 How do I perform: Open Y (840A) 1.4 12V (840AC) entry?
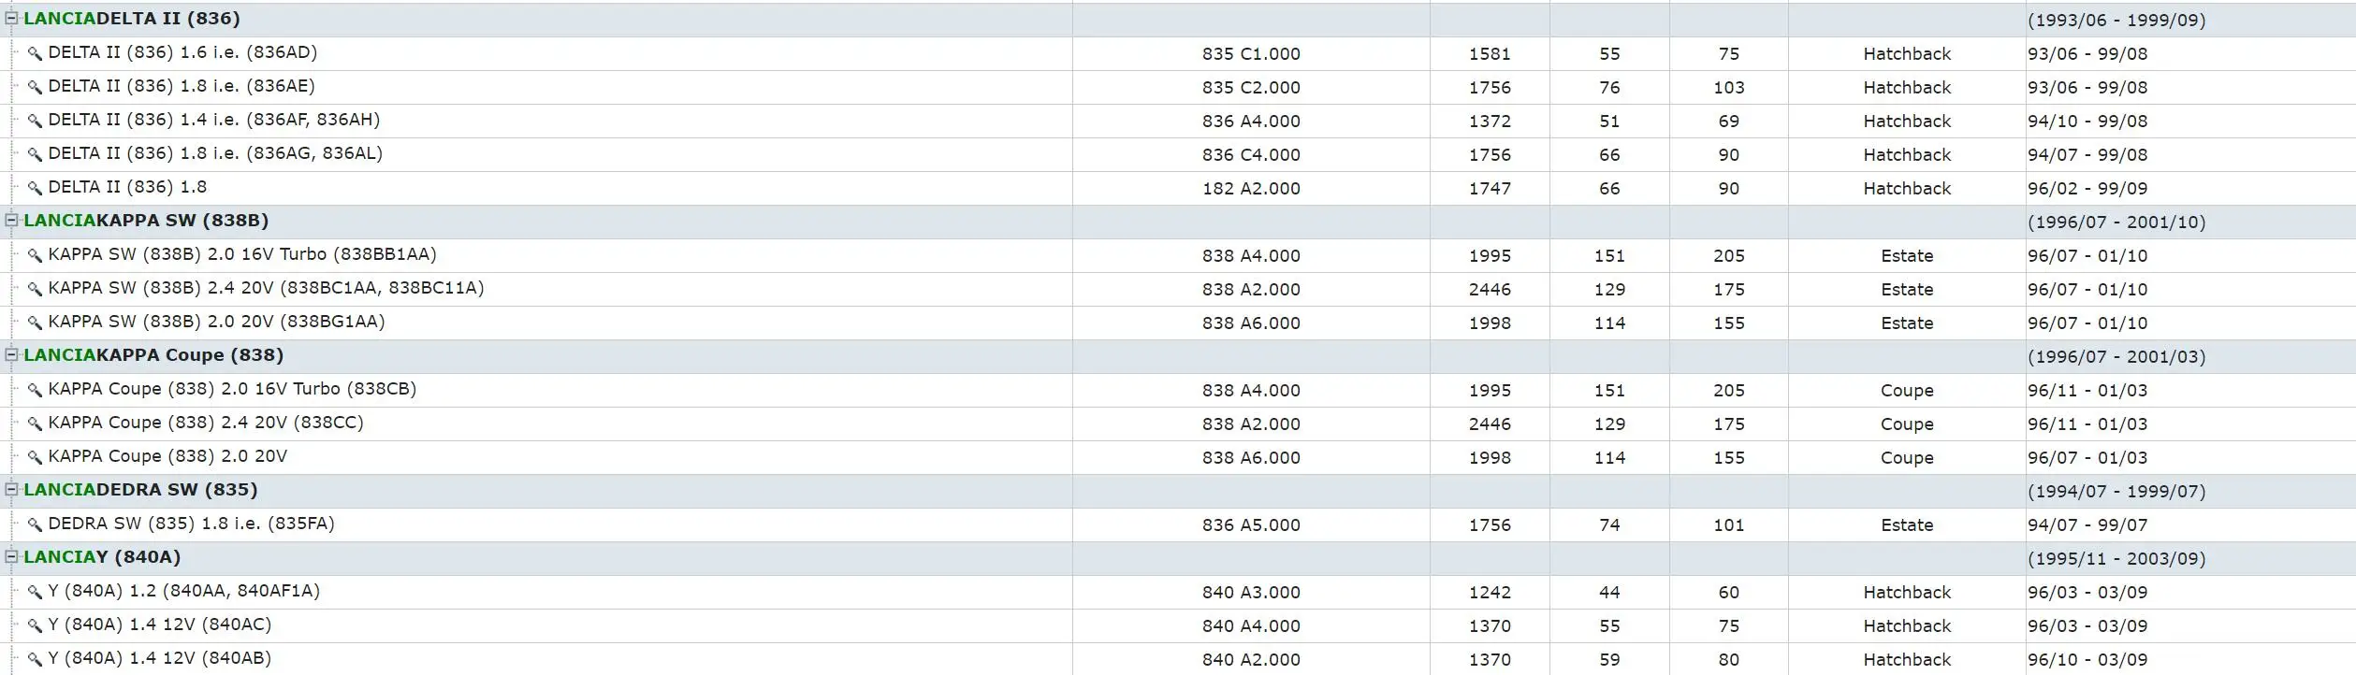160,625
